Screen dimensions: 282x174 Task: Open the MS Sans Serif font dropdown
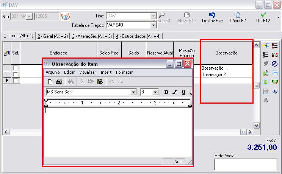[133, 92]
